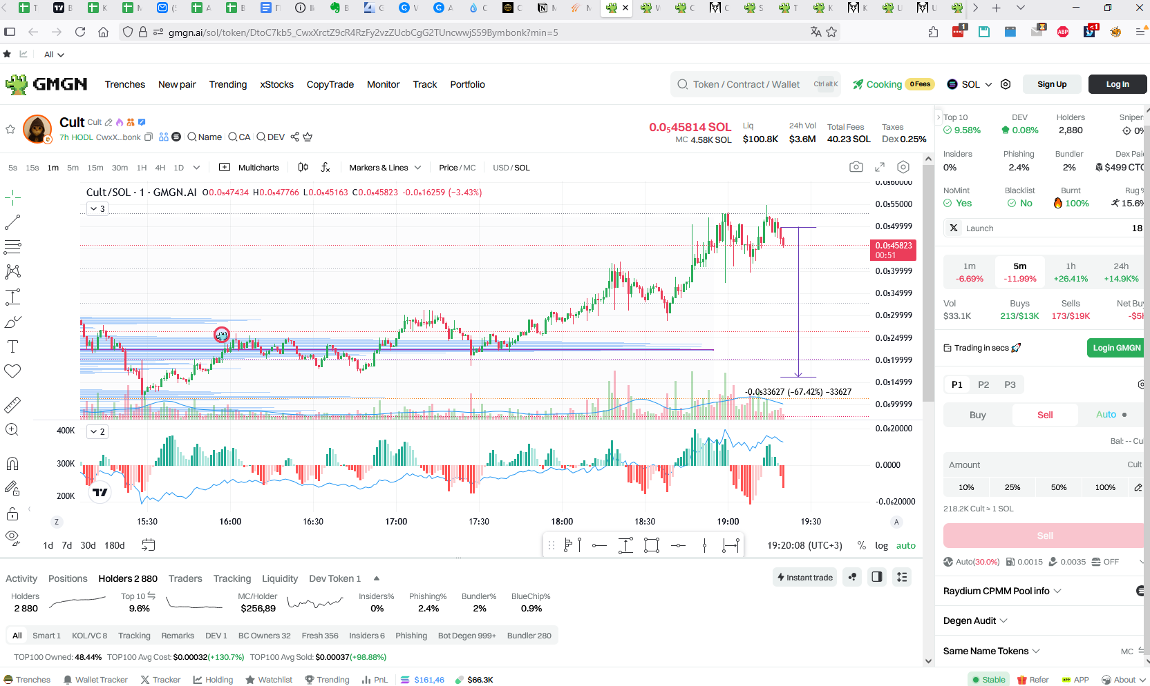Open settings gear next to SOL
The width and height of the screenshot is (1150, 686).
click(1006, 84)
